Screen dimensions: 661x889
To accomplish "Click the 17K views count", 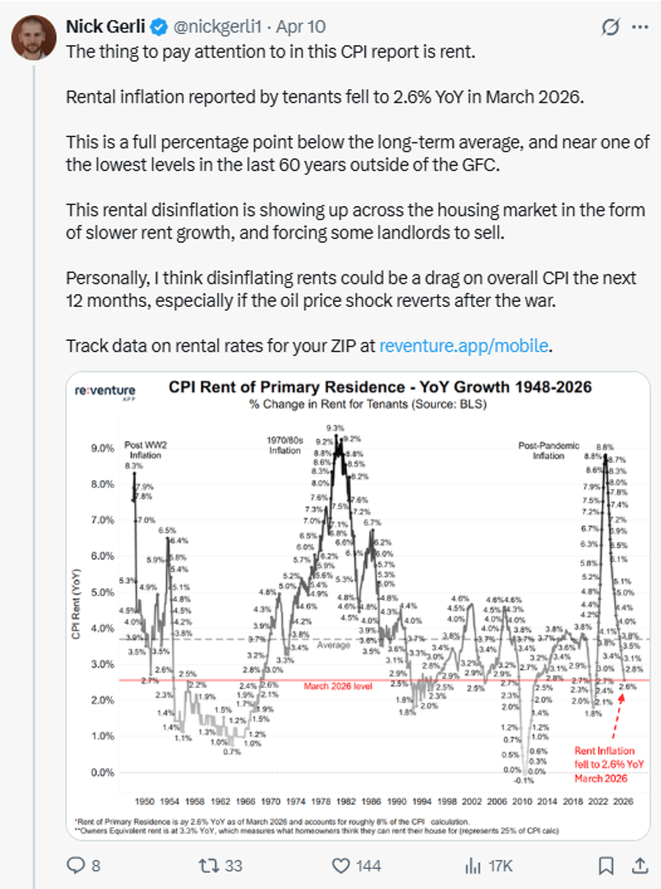I will [x=501, y=866].
